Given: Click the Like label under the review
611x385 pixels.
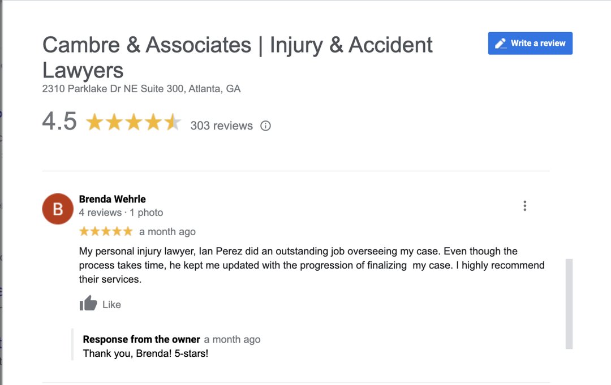Looking at the screenshot, I should (111, 304).
